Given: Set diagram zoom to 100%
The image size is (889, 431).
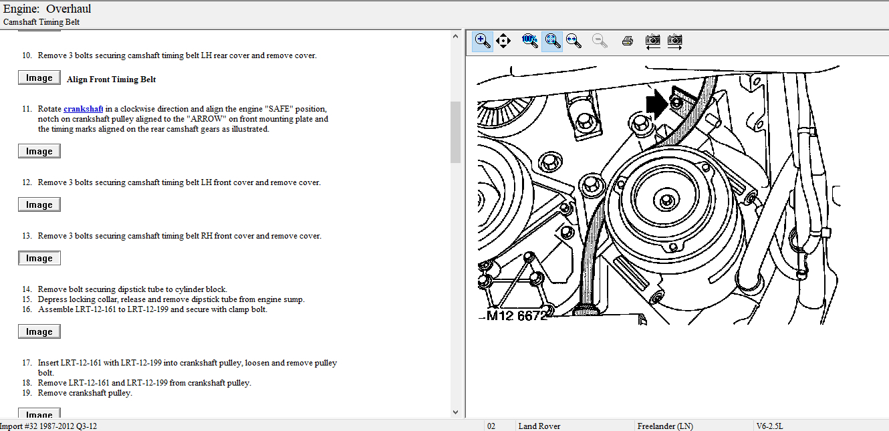Looking at the screenshot, I should 529,40.
